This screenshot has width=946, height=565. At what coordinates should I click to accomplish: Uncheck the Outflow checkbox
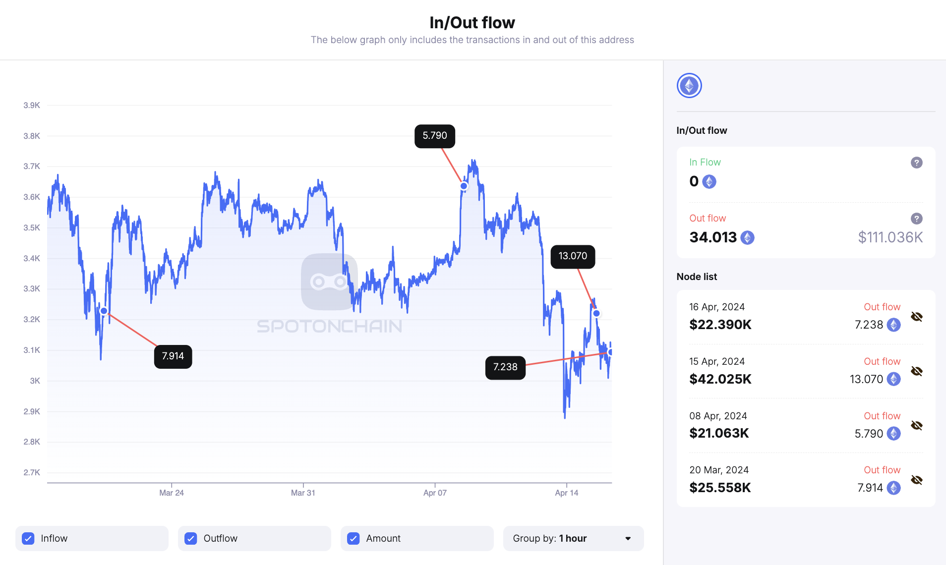click(190, 538)
